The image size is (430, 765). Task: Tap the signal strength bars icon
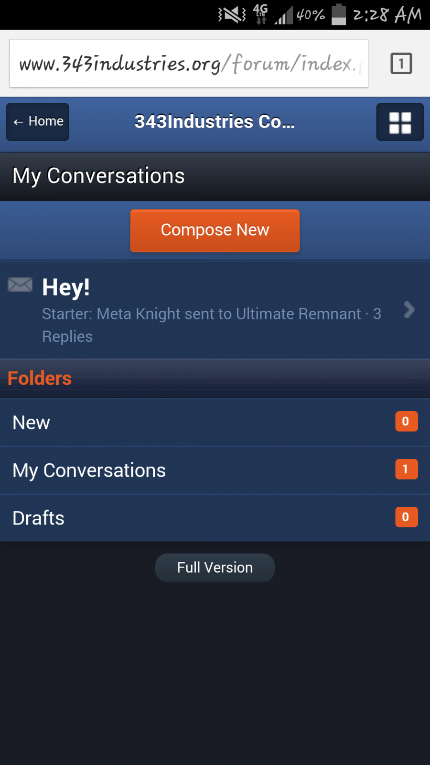283,15
